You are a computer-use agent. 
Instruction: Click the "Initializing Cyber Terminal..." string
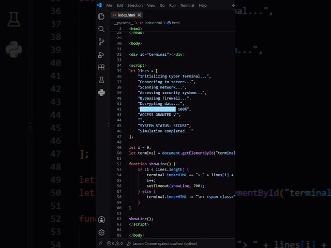coord(174,76)
